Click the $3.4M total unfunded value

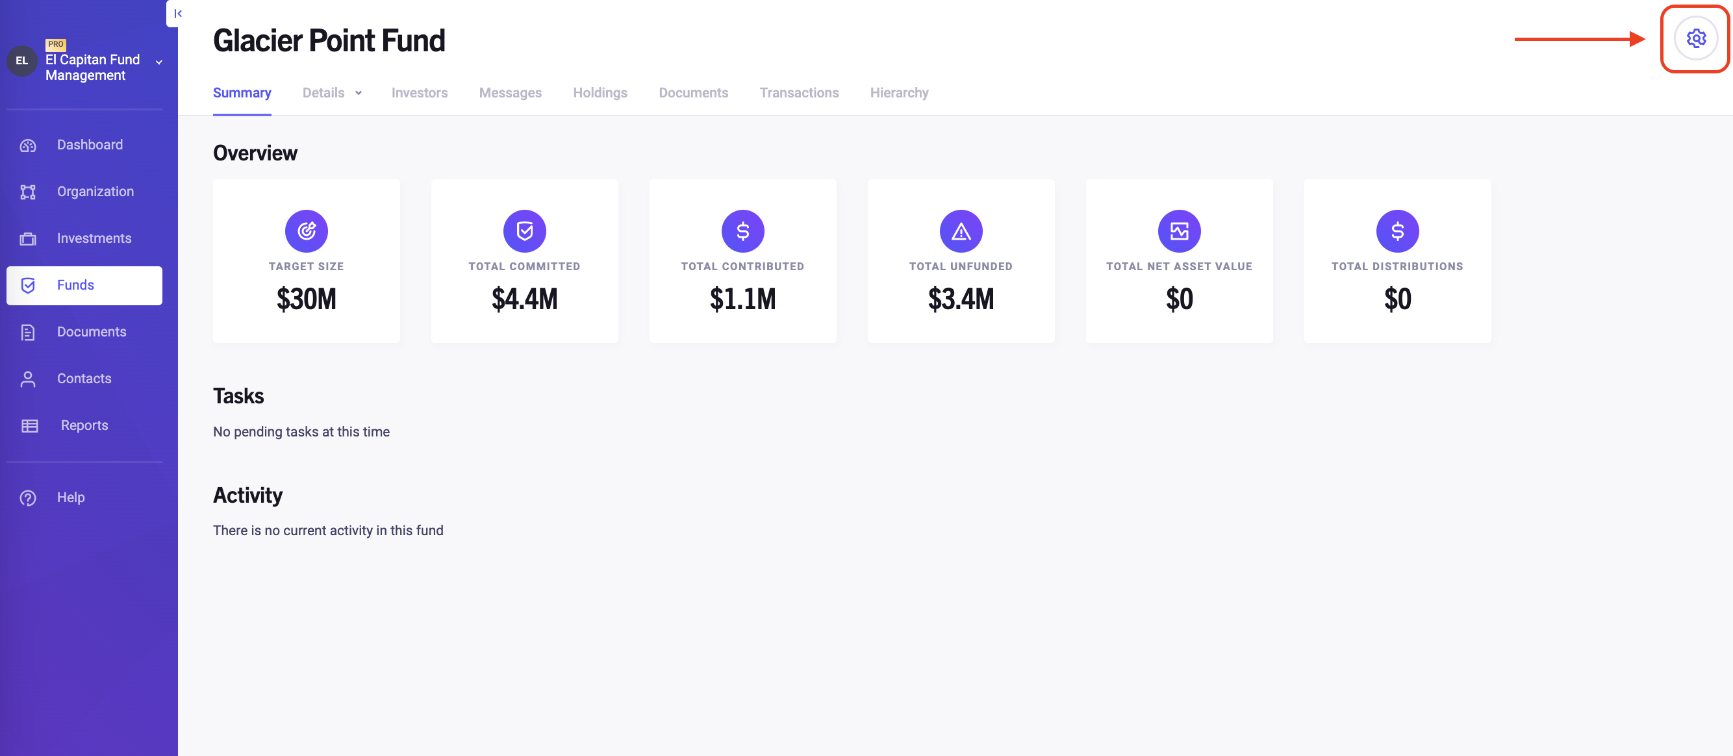961,299
